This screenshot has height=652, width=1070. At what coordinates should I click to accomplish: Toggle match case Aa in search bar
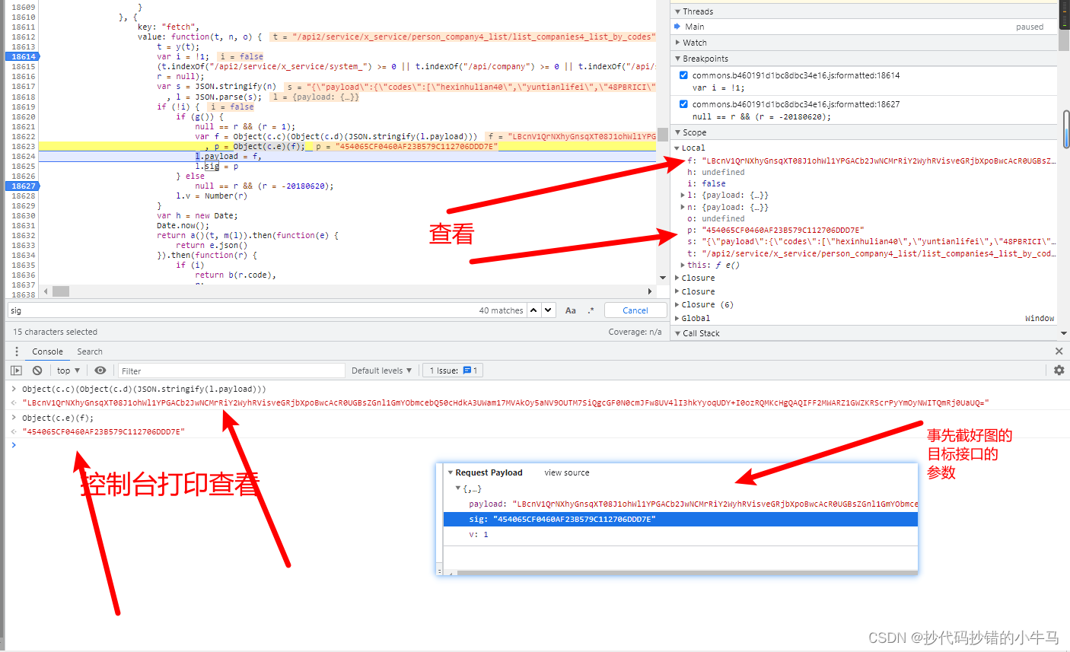pos(571,310)
